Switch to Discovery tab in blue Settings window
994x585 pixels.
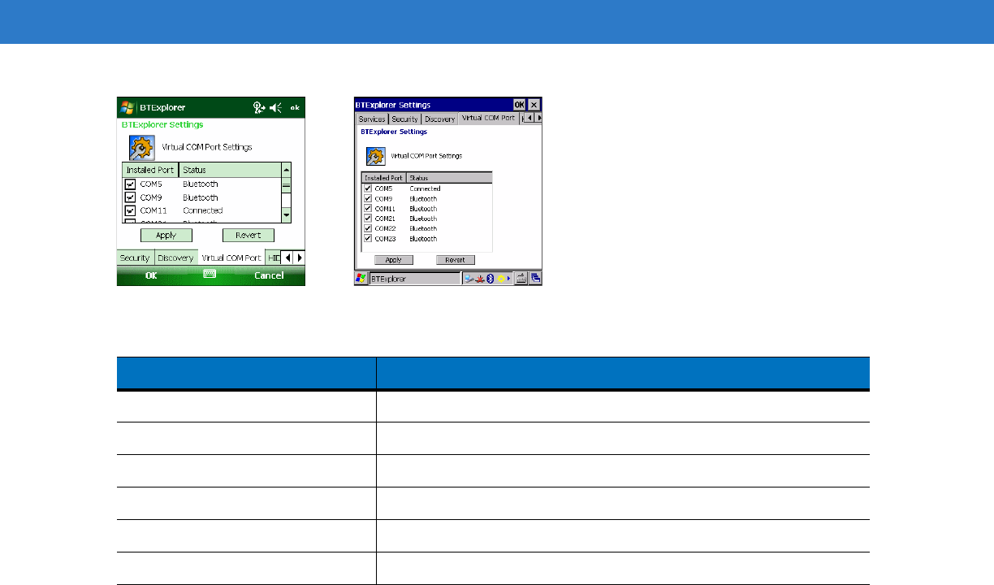click(x=439, y=119)
